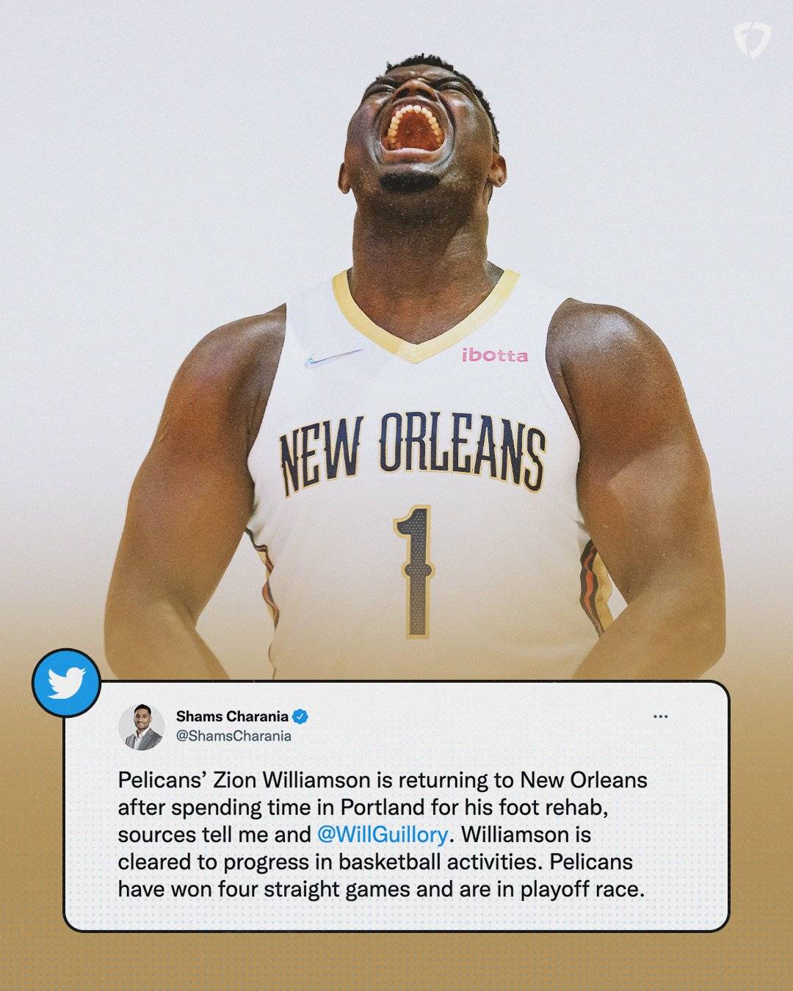793x991 pixels.
Task: Click the Shams Charania display name
Action: click(232, 716)
